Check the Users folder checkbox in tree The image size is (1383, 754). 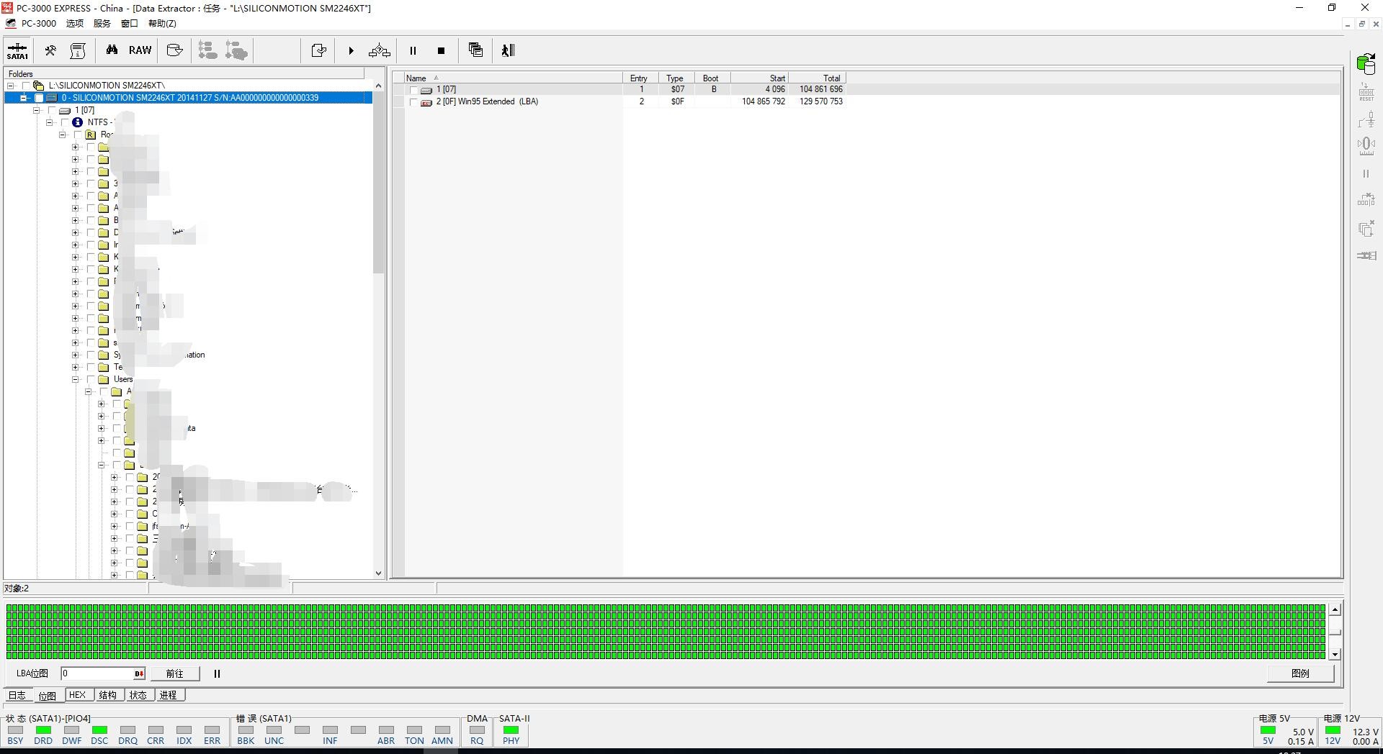click(91, 379)
